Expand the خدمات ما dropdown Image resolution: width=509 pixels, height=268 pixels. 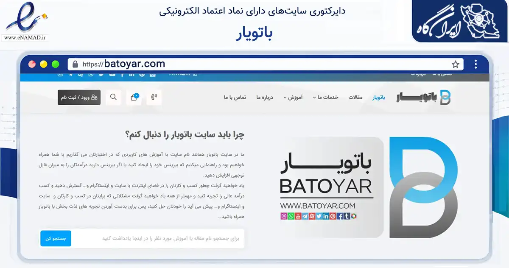(x=326, y=98)
